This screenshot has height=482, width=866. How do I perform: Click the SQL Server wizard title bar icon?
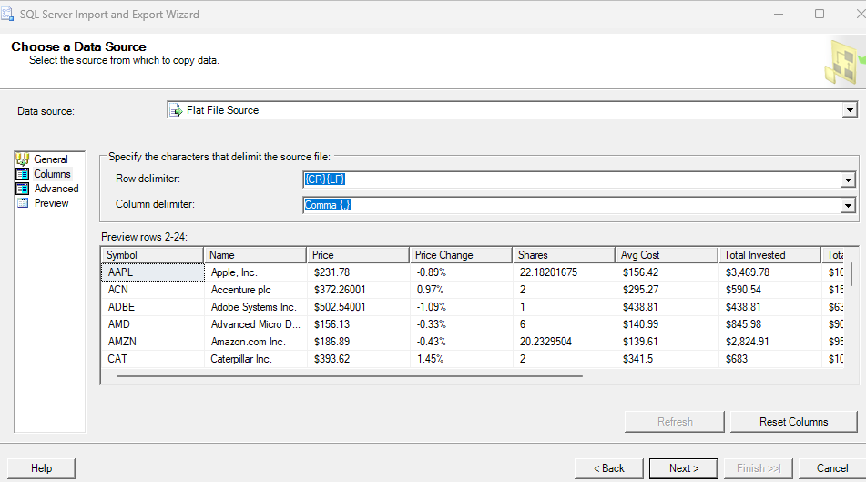(x=7, y=14)
